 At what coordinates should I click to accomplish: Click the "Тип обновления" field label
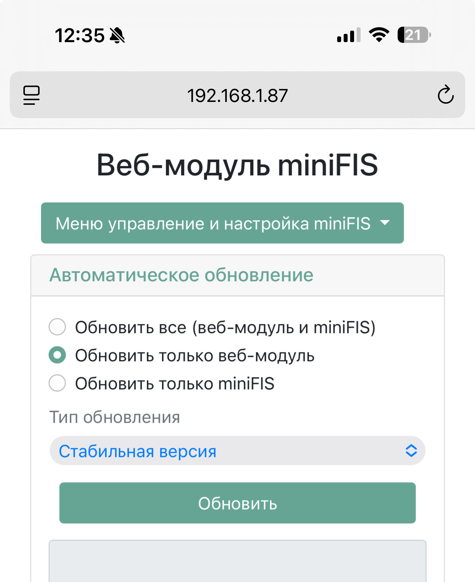[x=114, y=417]
